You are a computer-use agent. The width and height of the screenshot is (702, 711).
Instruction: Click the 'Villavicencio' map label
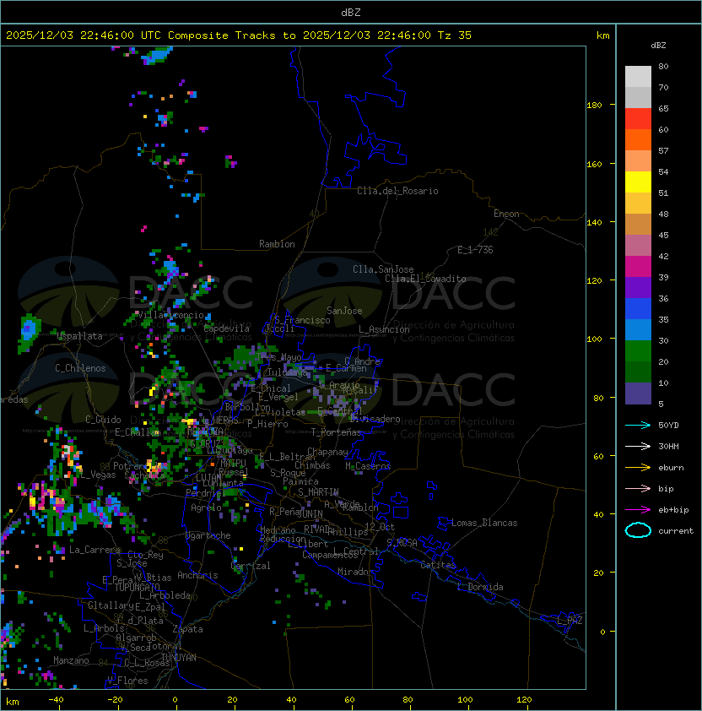[170, 315]
